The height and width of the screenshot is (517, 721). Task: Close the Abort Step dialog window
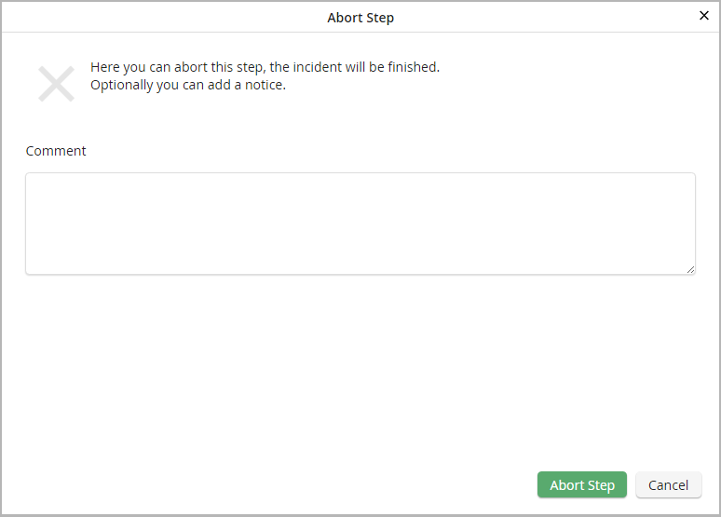pos(704,16)
